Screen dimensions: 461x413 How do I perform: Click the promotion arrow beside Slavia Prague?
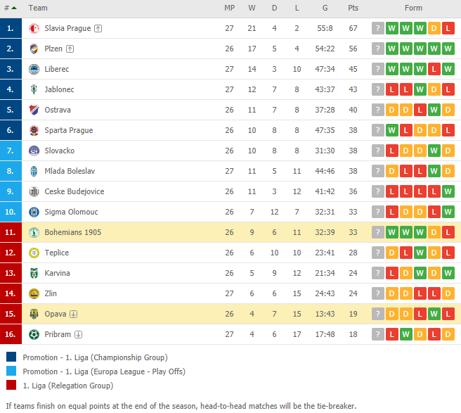[x=98, y=29]
